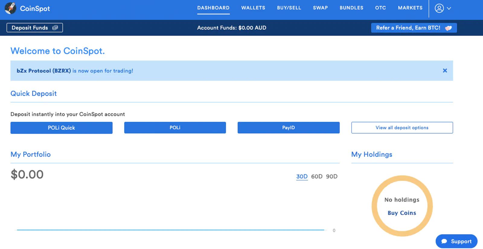This screenshot has height=249, width=483.
Task: Click the Welcome to CoinSpot heading
Action: pyautogui.click(x=58, y=51)
